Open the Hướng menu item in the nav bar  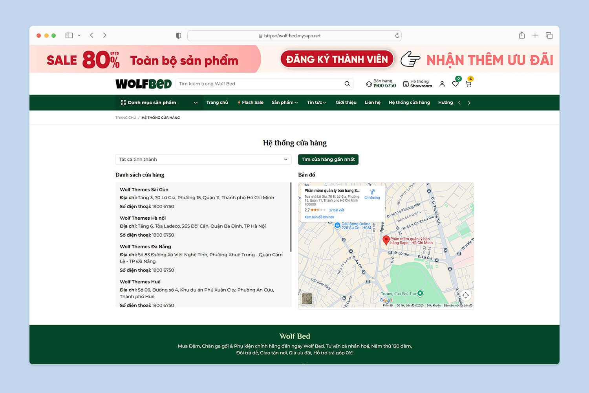click(445, 103)
